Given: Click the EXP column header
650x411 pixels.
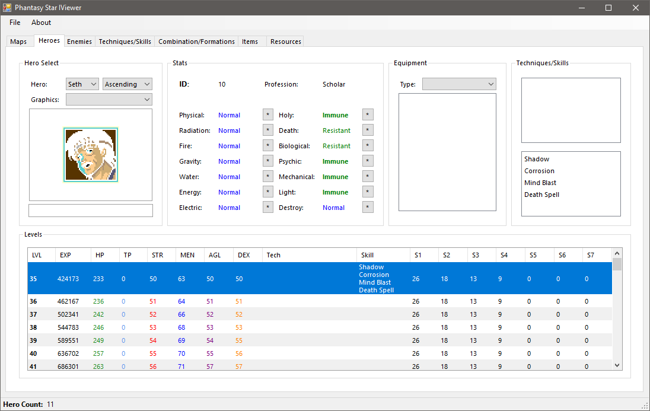Looking at the screenshot, I should coord(73,255).
